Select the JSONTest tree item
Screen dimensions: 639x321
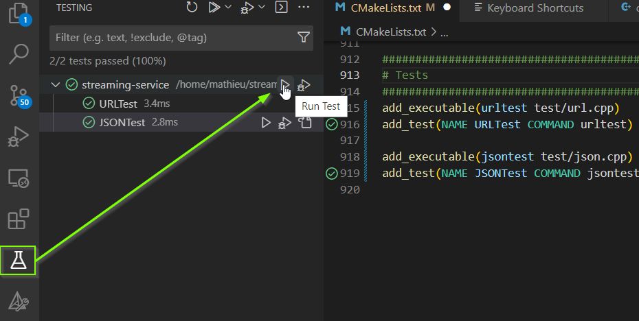click(x=181, y=122)
